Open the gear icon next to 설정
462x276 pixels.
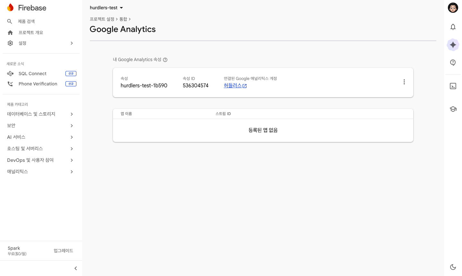(x=10, y=43)
